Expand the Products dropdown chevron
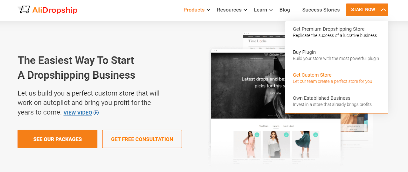The image size is (408, 172). point(208,10)
